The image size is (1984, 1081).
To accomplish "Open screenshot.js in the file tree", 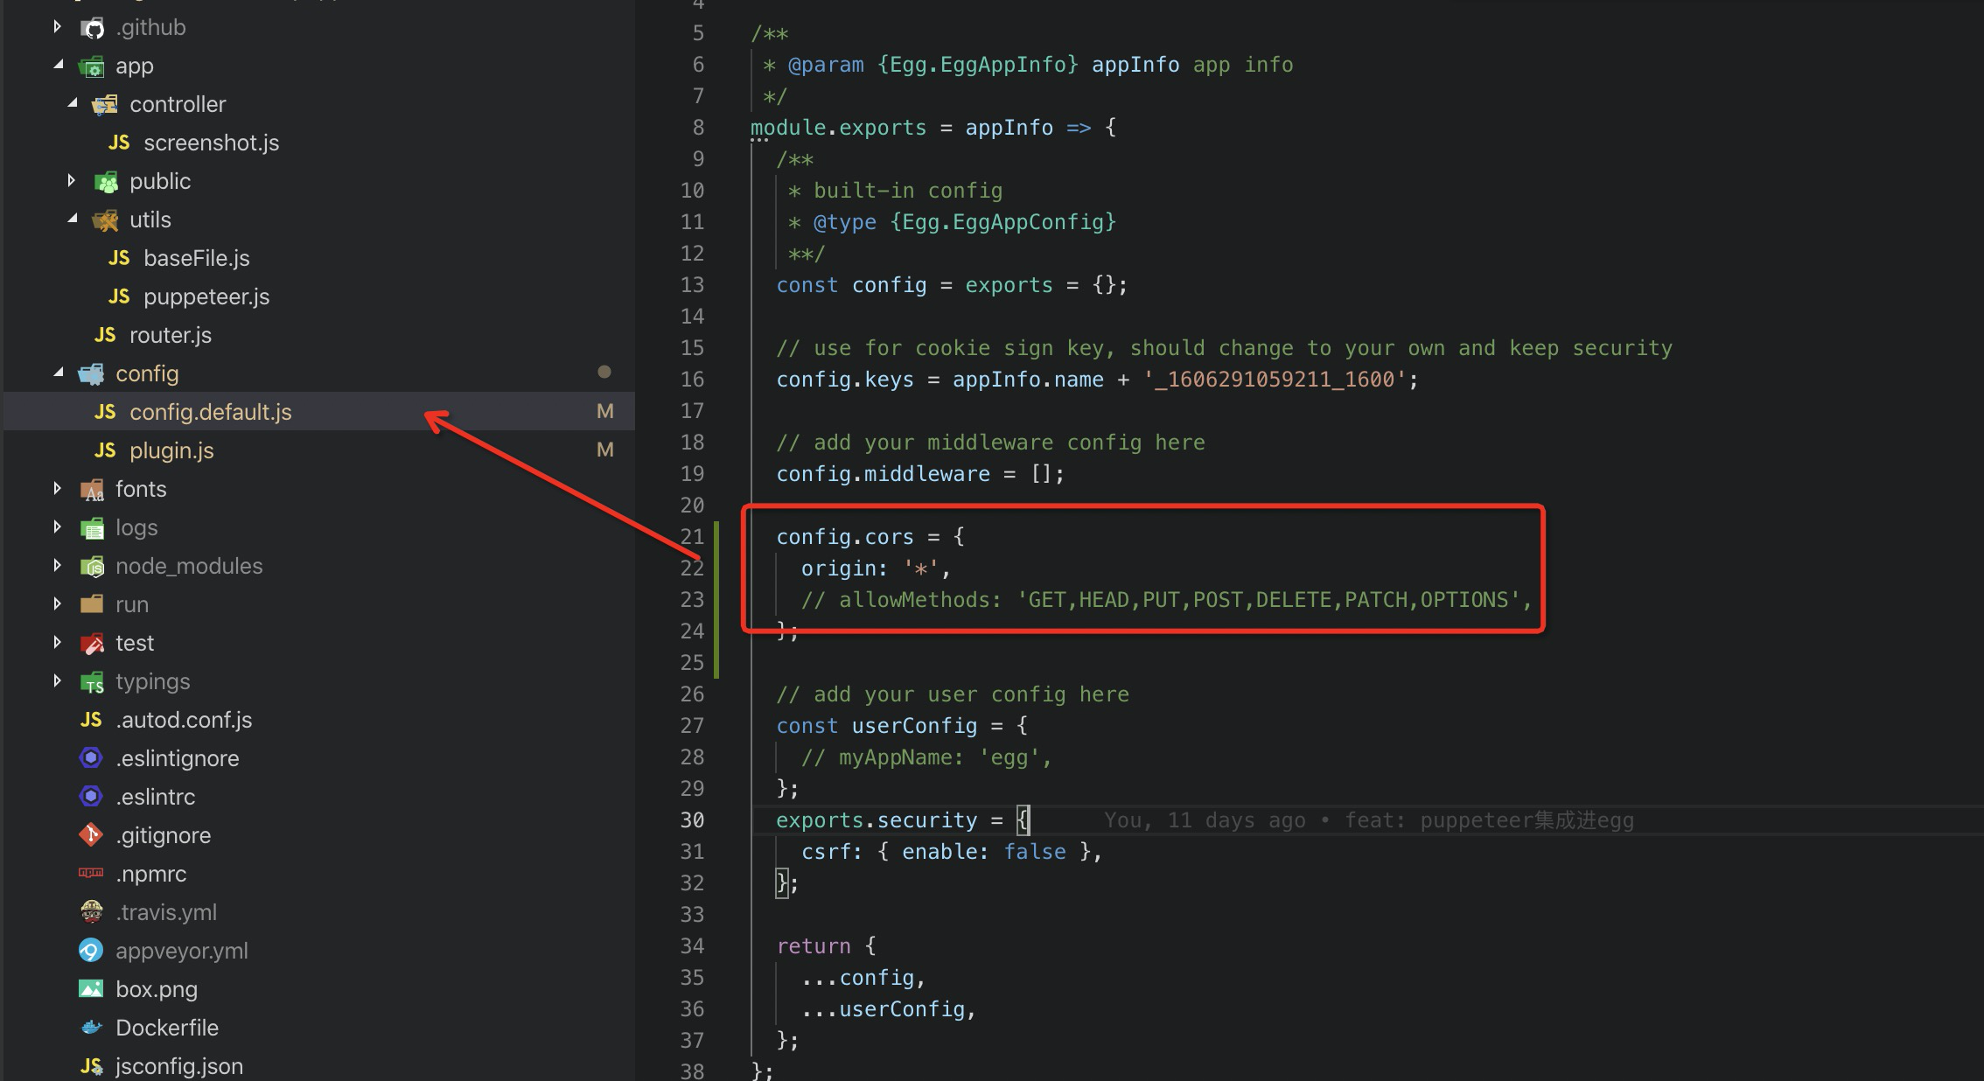I will (211, 143).
